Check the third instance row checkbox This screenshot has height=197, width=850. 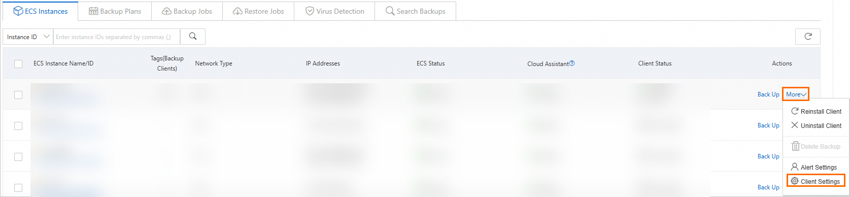tap(18, 157)
